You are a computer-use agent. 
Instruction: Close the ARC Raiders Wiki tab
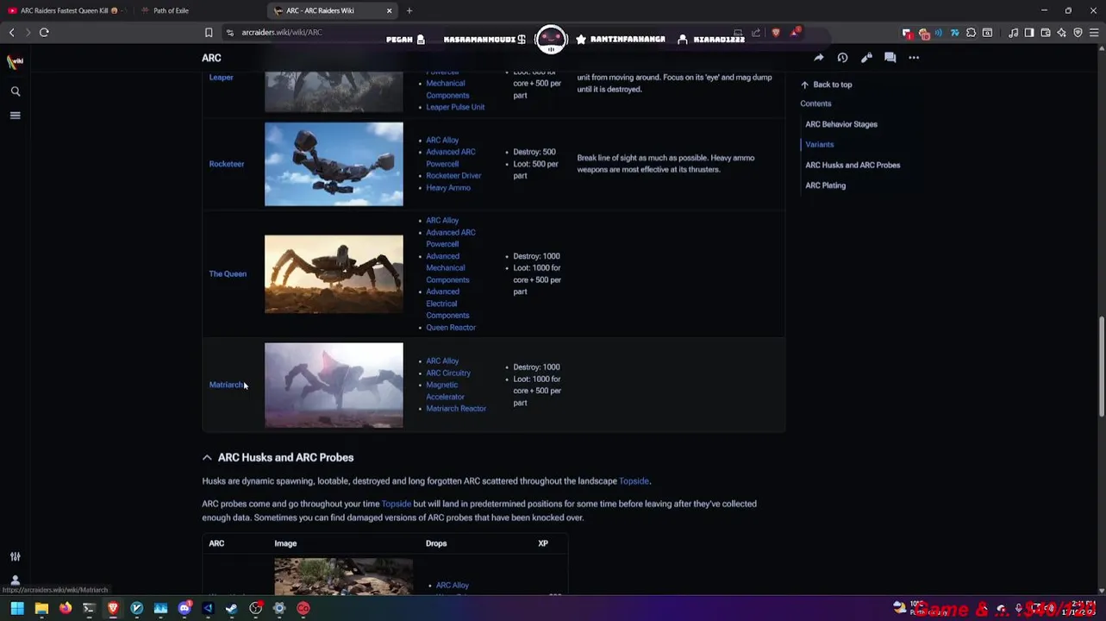(389, 10)
